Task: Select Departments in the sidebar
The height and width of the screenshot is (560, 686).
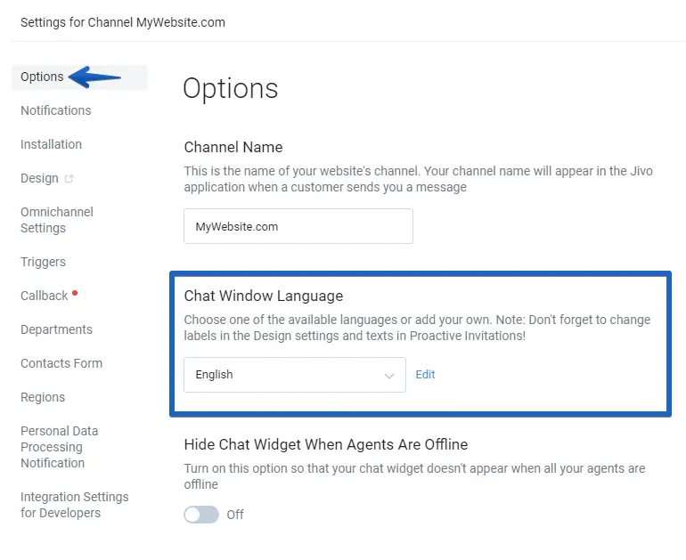Action: [x=56, y=329]
